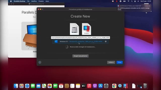Click the hard disk image file icon
Image resolution: width=161 pixels, height=90 pixels.
pos(74,29)
